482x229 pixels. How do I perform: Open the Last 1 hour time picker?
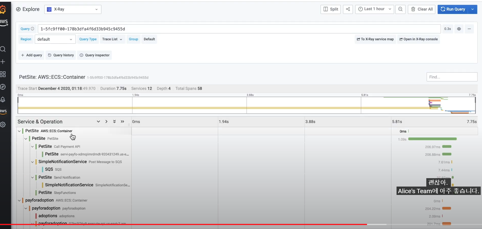click(x=374, y=9)
